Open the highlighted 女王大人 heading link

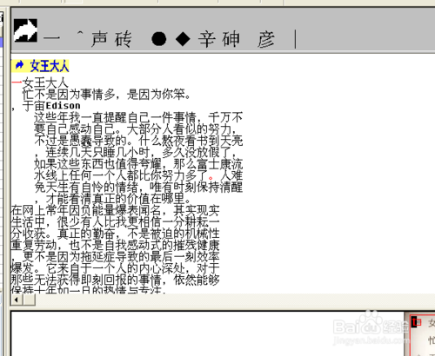[50, 66]
